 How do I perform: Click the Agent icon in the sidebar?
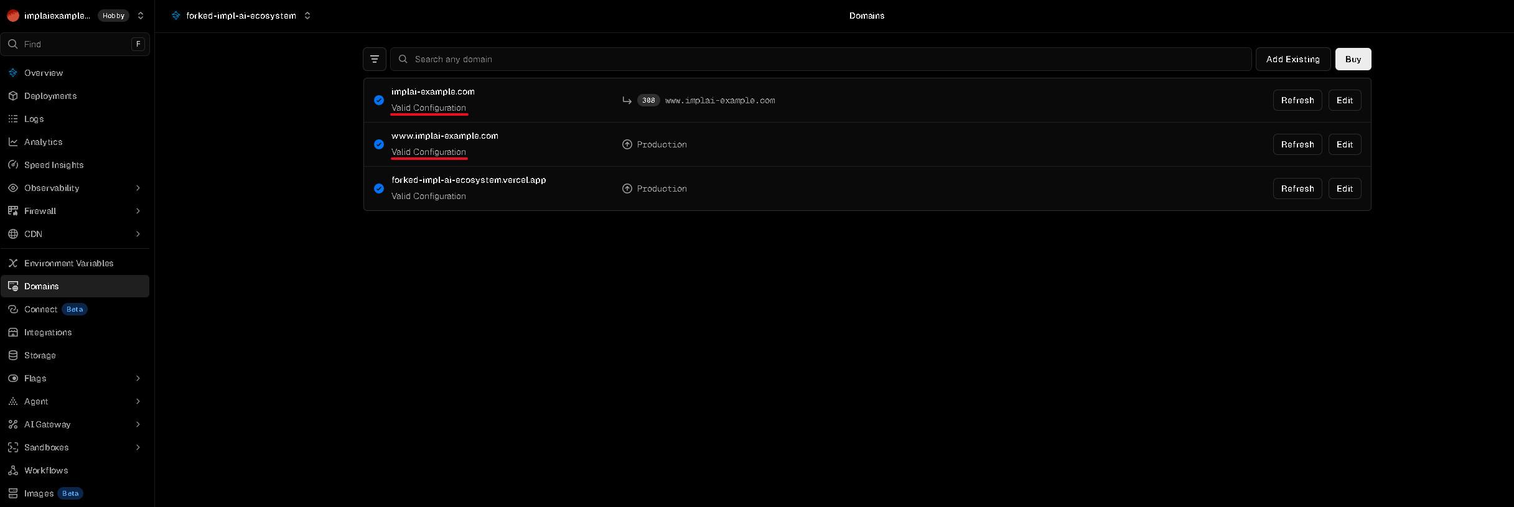click(13, 401)
